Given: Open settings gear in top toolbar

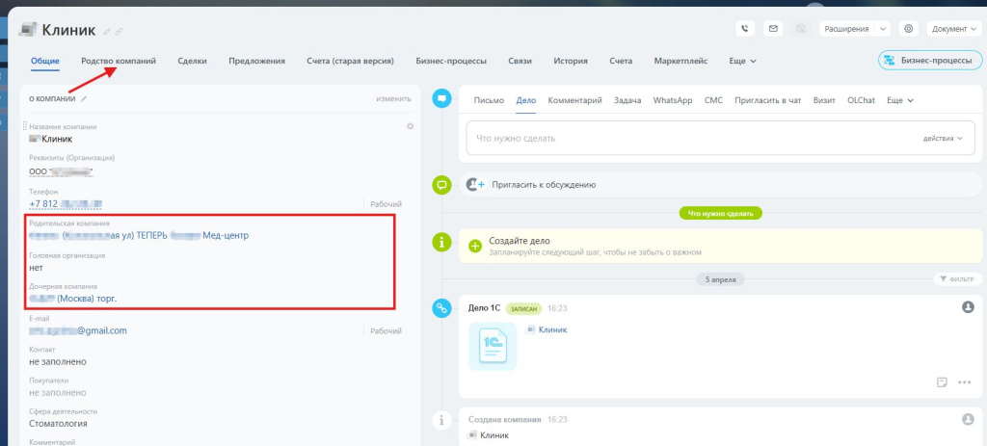Looking at the screenshot, I should (908, 28).
